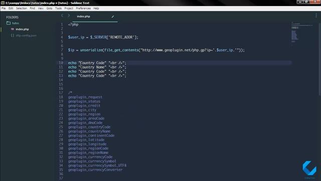Click geoplugin_longitude in the comment

(x=87, y=144)
